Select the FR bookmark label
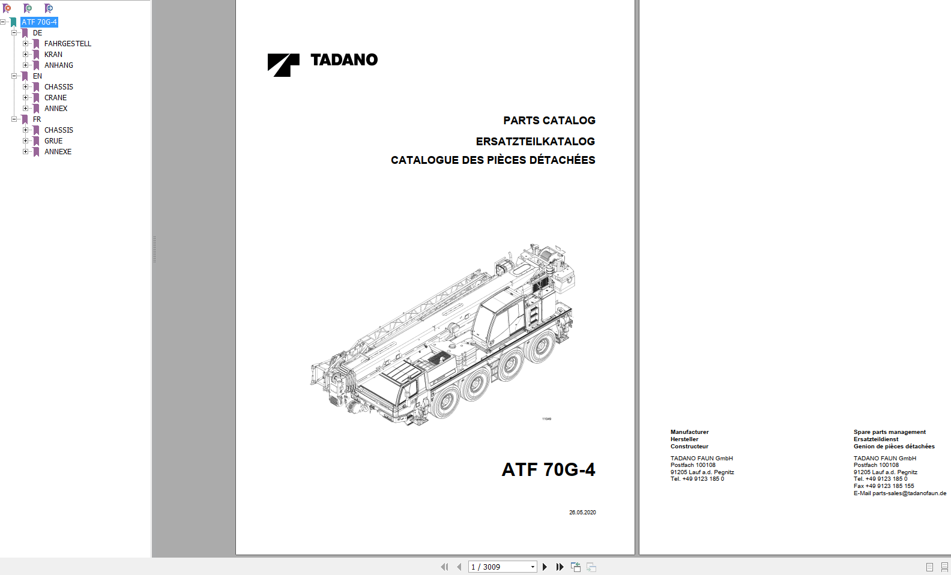 [x=37, y=119]
